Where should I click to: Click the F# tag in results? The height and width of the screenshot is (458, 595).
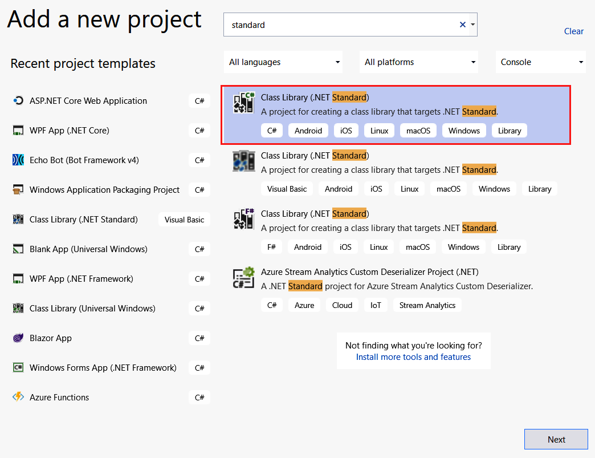(x=271, y=247)
